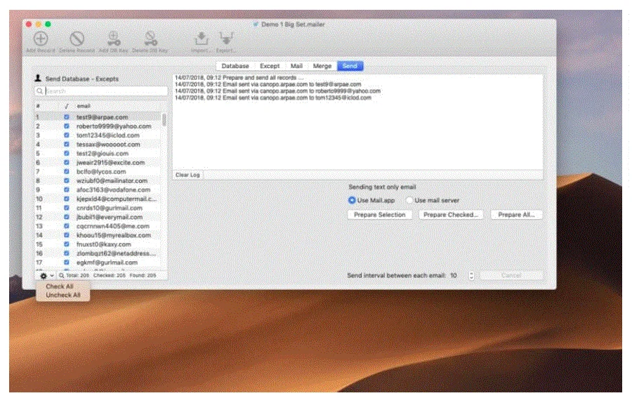
Task: Toggle the checkbox for egkmf@gurlmail.com
Action: [67, 263]
